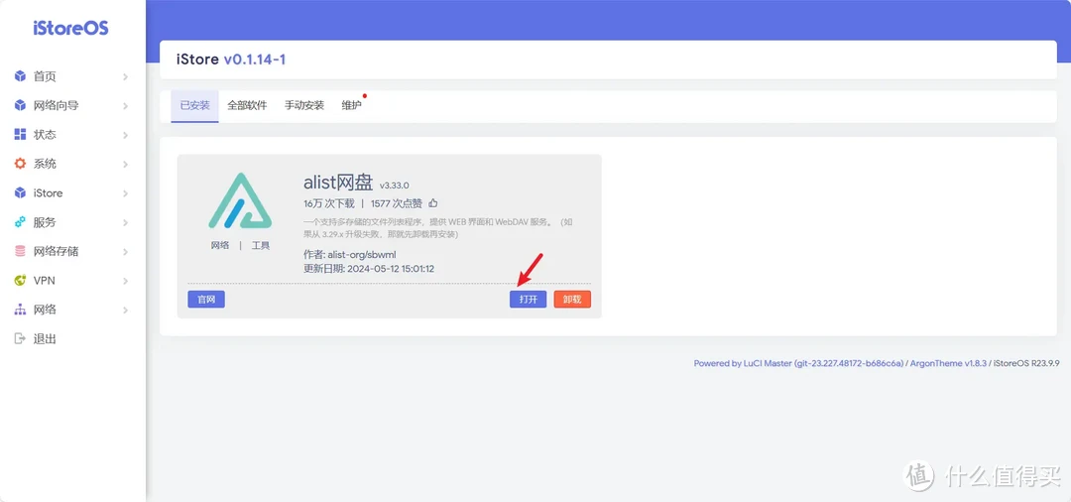
Task: Click the 状态 dashboard icon
Action: tap(21, 135)
